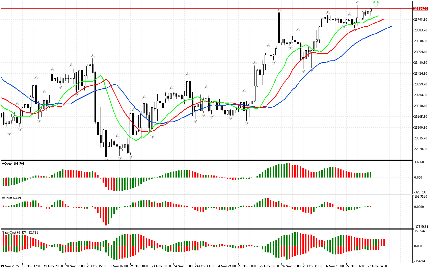
Task: Click the up fractal above the 25 Nov 16:00 spike candle
Action: [x=279, y=9]
